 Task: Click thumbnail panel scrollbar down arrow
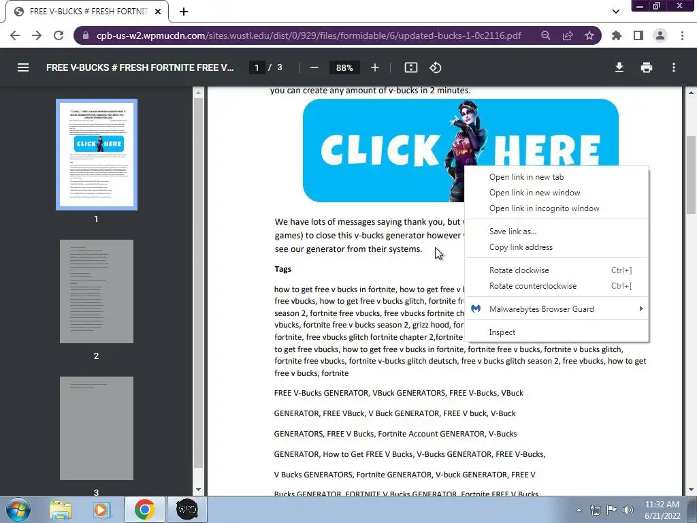(198, 490)
